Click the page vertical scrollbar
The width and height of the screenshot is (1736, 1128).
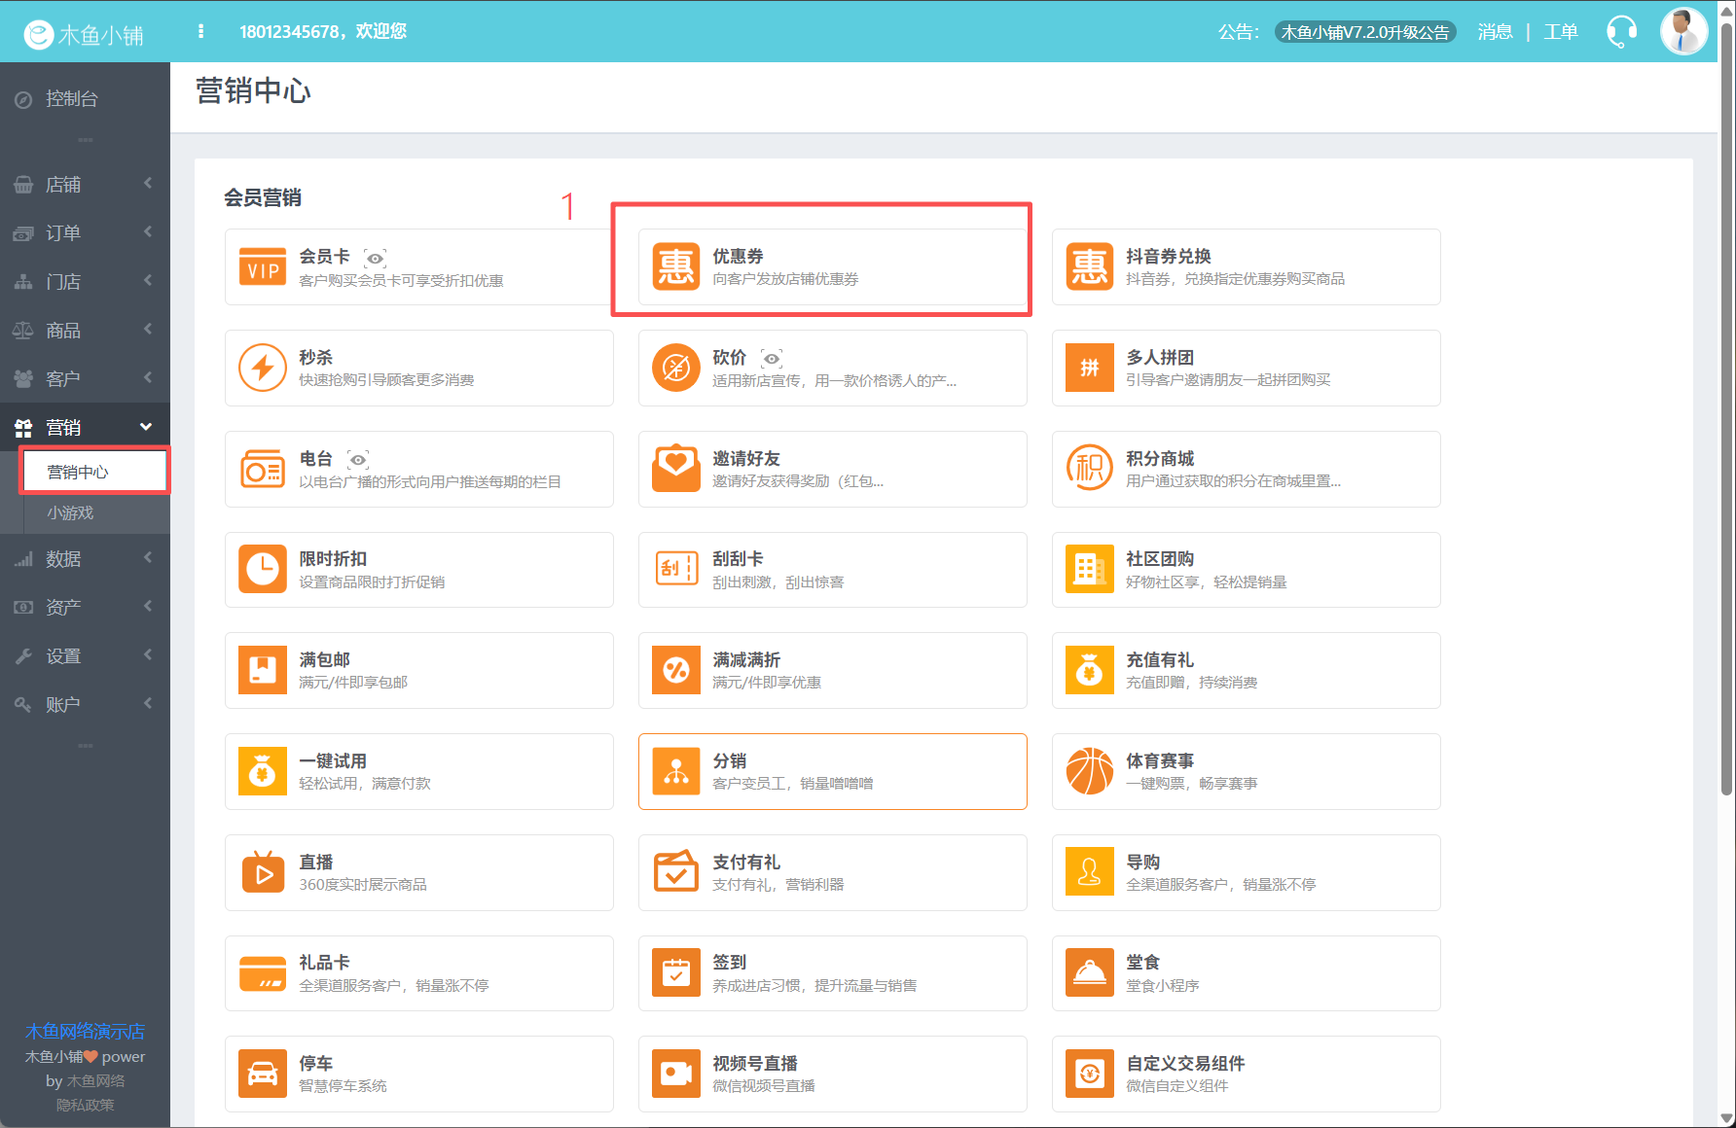click(1727, 408)
